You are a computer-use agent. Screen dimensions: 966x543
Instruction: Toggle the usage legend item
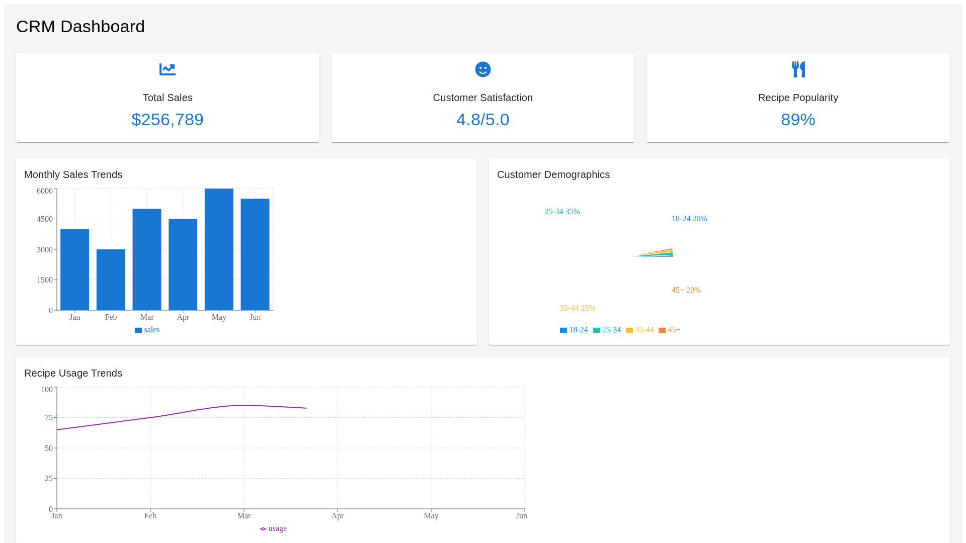point(273,528)
